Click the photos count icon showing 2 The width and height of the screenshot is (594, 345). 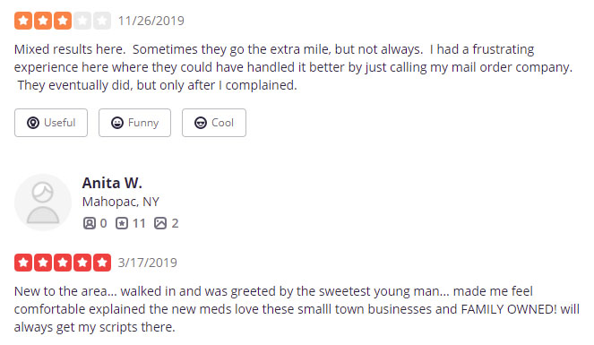pos(160,223)
